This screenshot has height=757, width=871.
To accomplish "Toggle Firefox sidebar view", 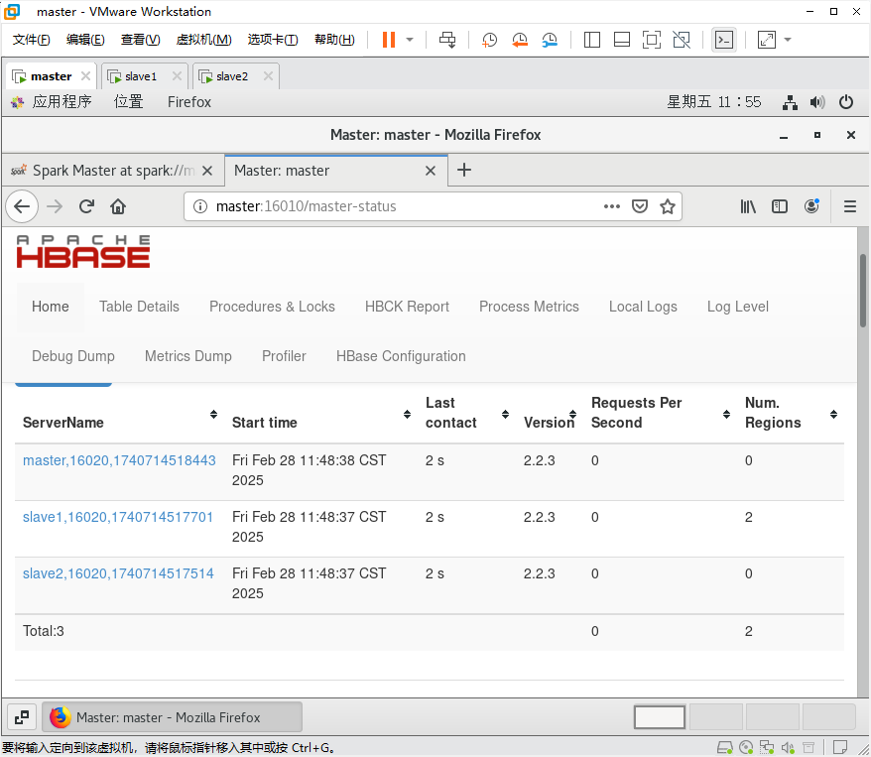I will click(780, 206).
